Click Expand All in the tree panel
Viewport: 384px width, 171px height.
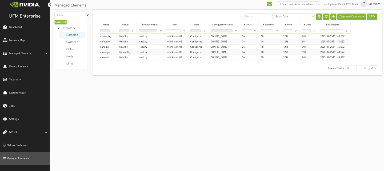pyautogui.click(x=60, y=22)
